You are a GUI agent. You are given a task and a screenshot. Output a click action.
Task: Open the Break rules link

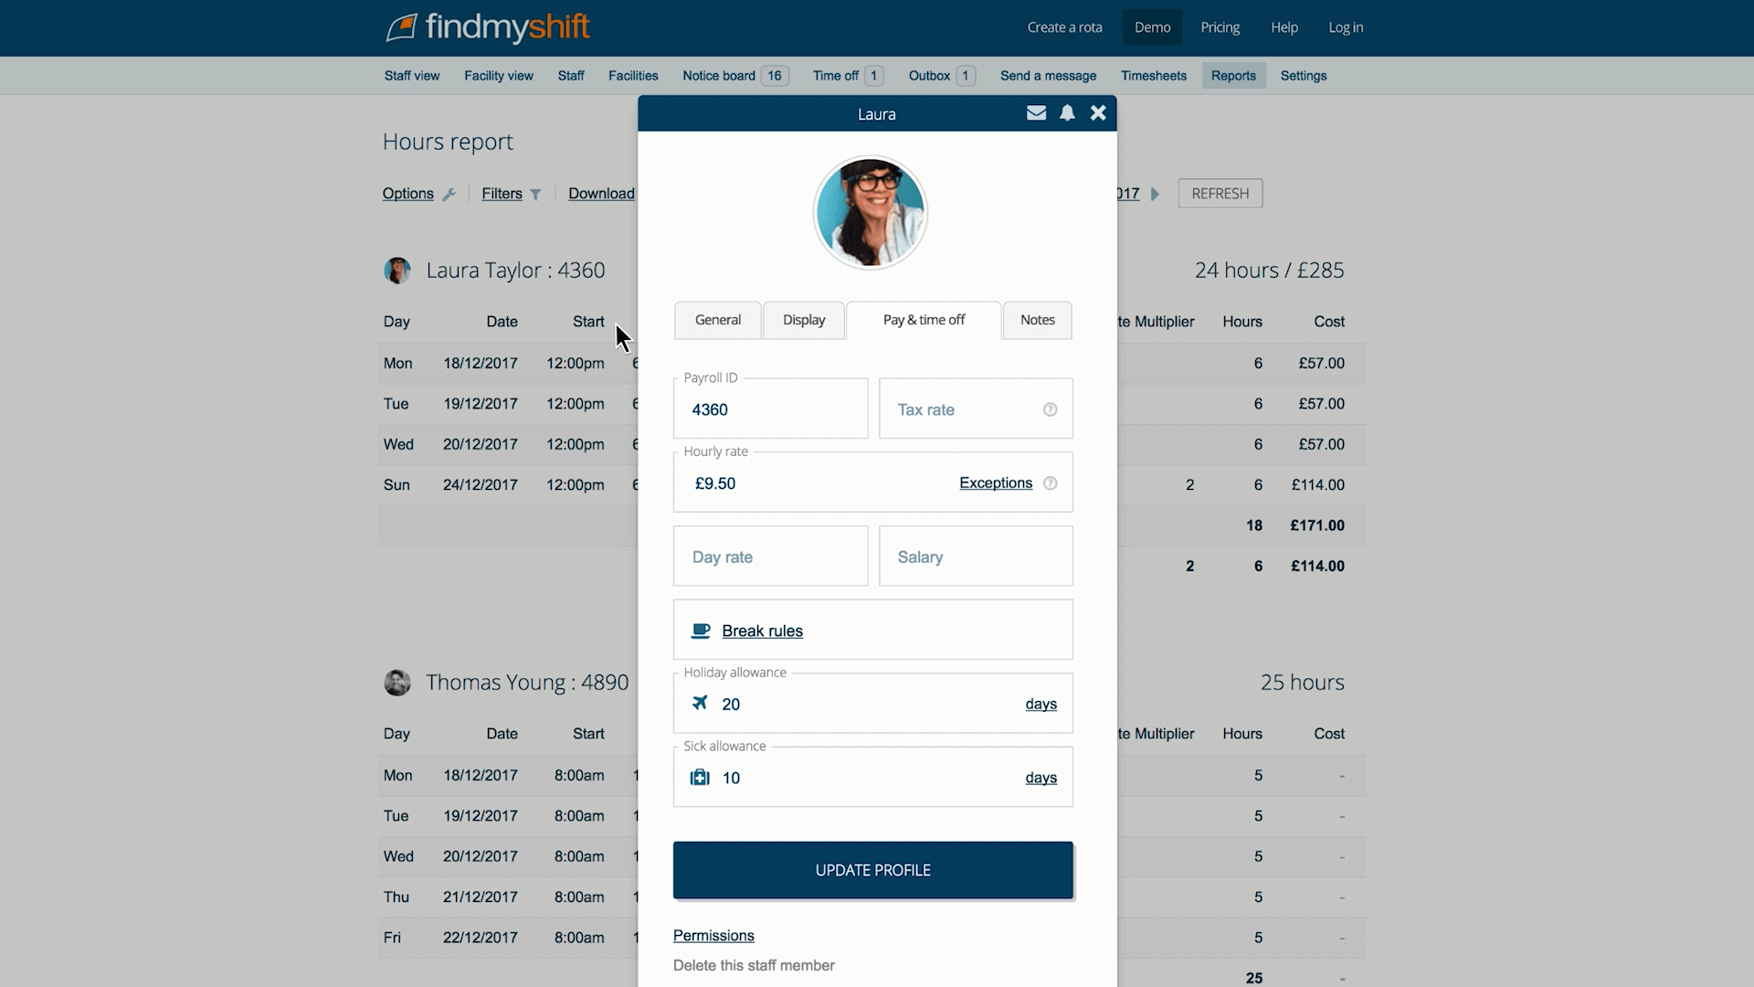coord(762,631)
